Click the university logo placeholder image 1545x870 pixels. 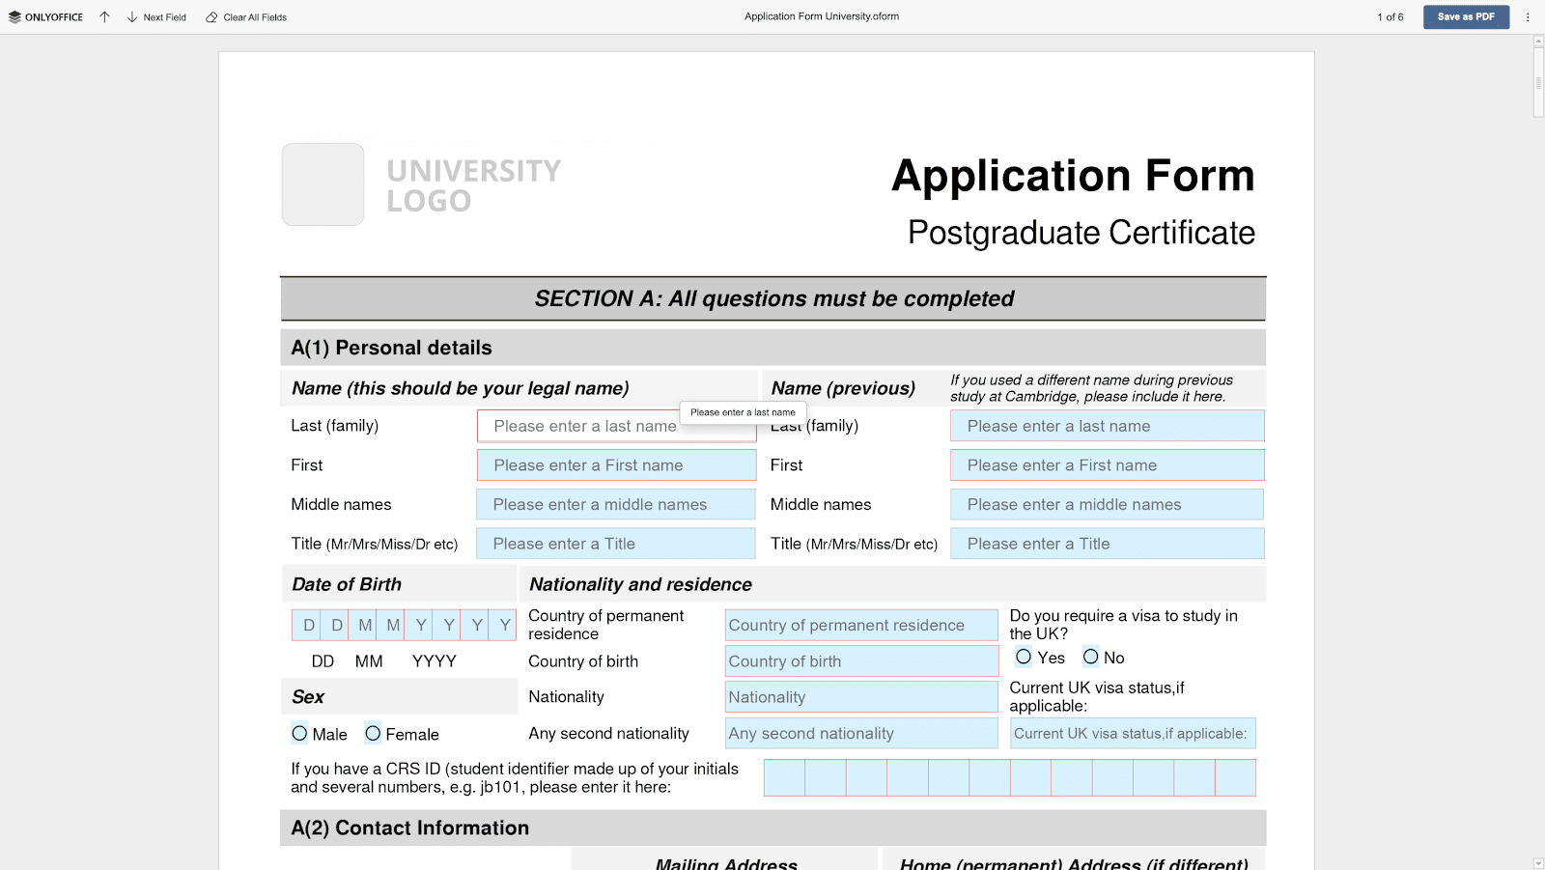(x=323, y=184)
